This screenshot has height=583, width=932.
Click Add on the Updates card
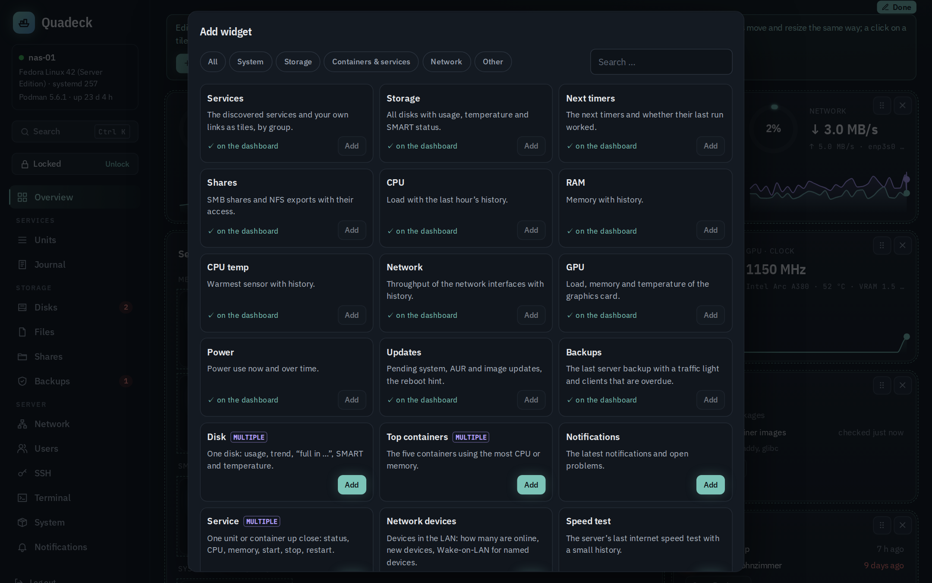pos(531,400)
